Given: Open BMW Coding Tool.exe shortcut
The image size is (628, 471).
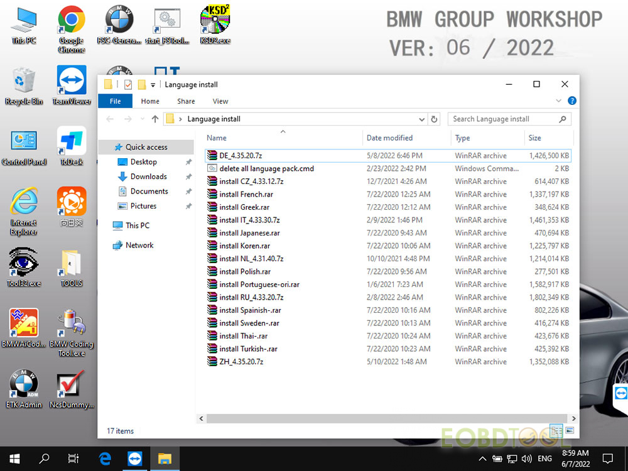Looking at the screenshot, I should 72,333.
